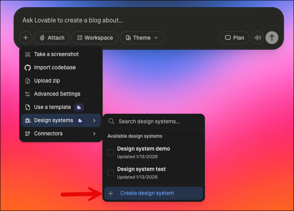Click Updated date under Design system demo

[x=138, y=157]
